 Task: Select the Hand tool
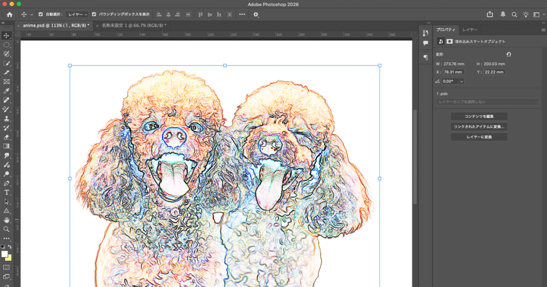pyautogui.click(x=6, y=220)
